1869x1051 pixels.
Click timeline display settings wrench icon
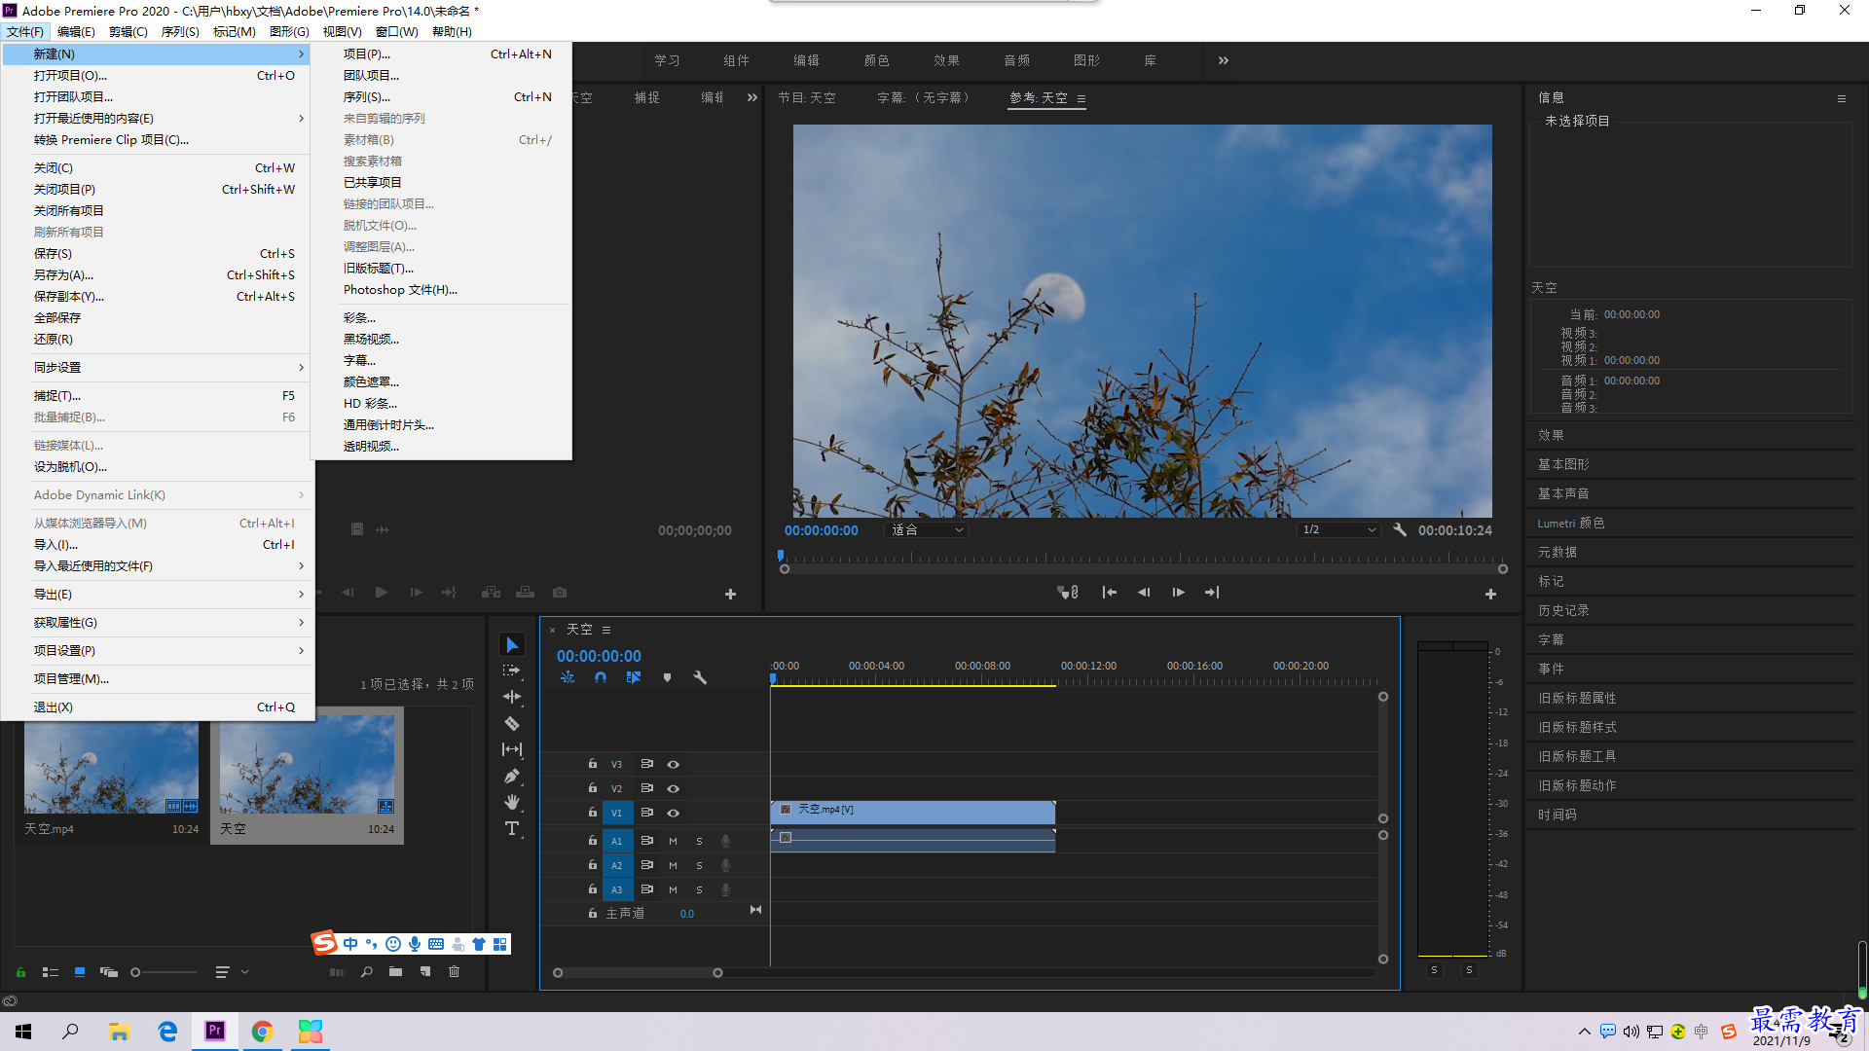click(x=700, y=677)
